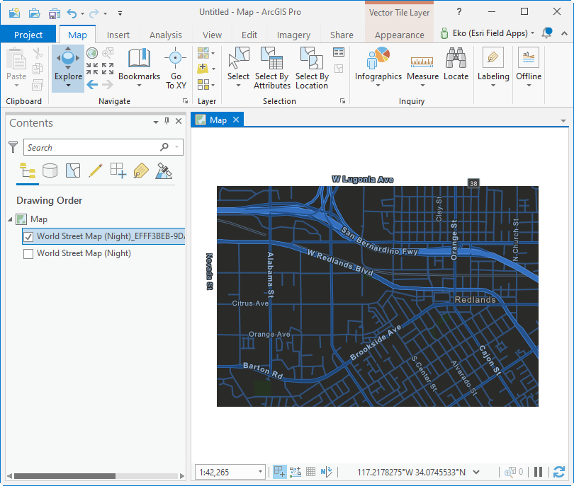Expand the Contents search options dropdown
574x486 pixels.
(x=177, y=147)
